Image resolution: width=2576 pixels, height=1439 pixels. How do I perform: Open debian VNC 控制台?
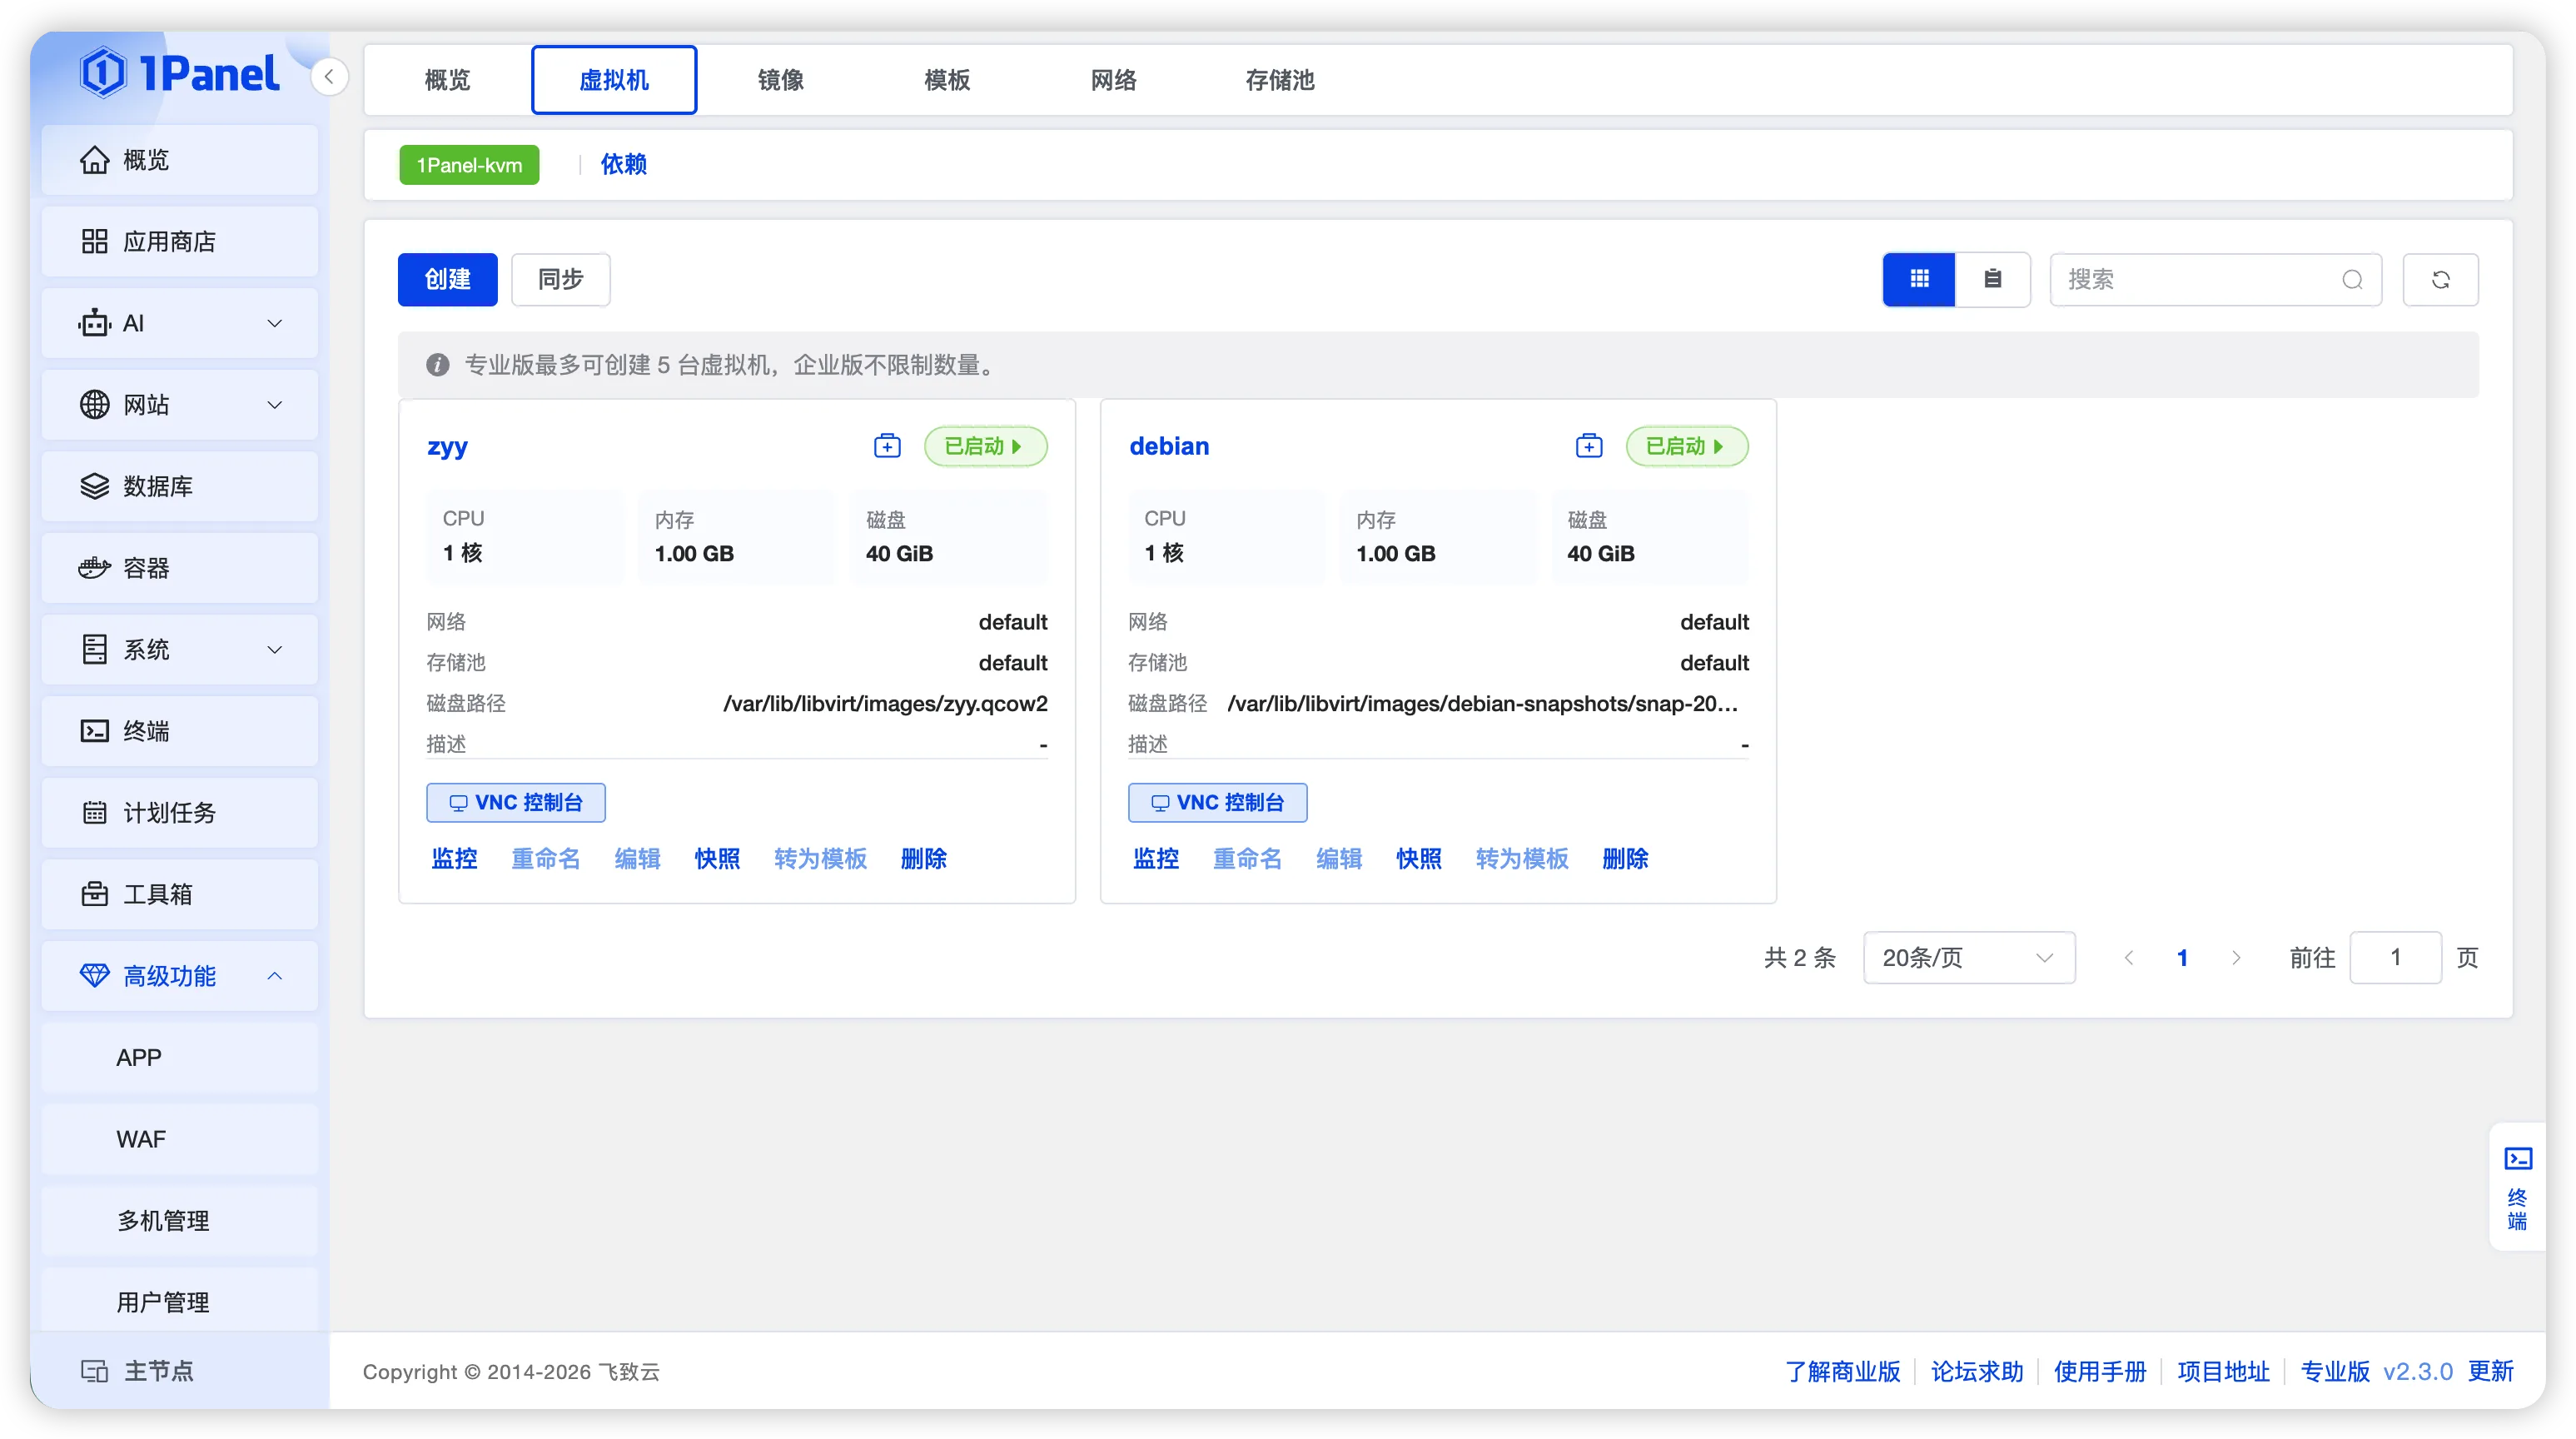[1217, 803]
